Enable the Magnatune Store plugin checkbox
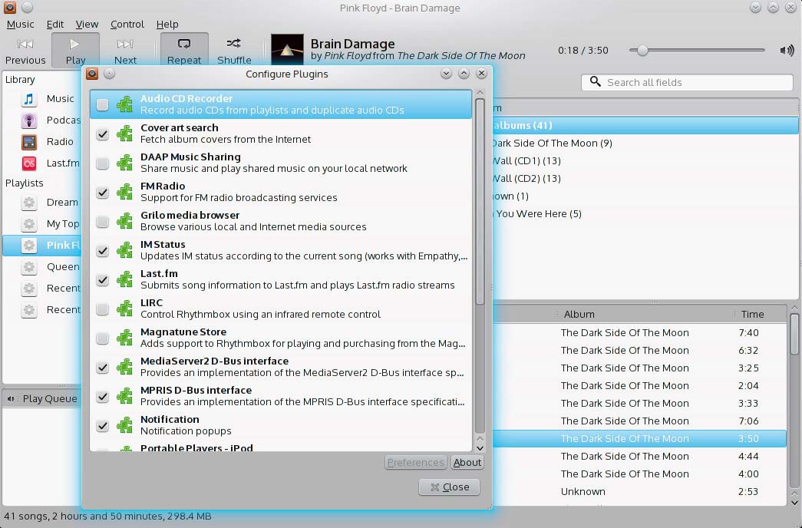802x528 pixels. 102,338
